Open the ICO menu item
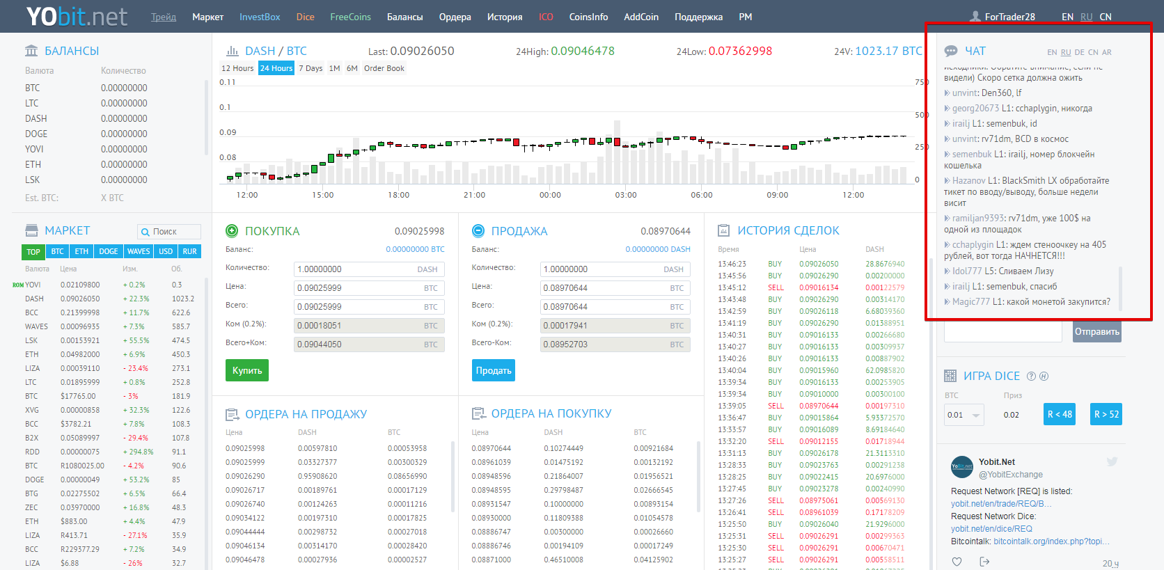Viewport: 1164px width, 570px height. (x=546, y=17)
